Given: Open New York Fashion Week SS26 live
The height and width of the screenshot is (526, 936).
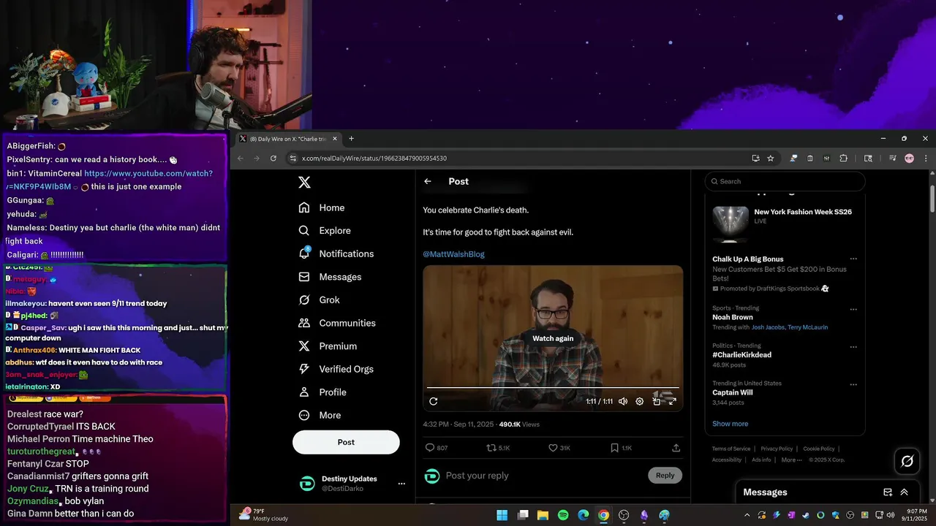Looking at the screenshot, I should [x=785, y=224].
